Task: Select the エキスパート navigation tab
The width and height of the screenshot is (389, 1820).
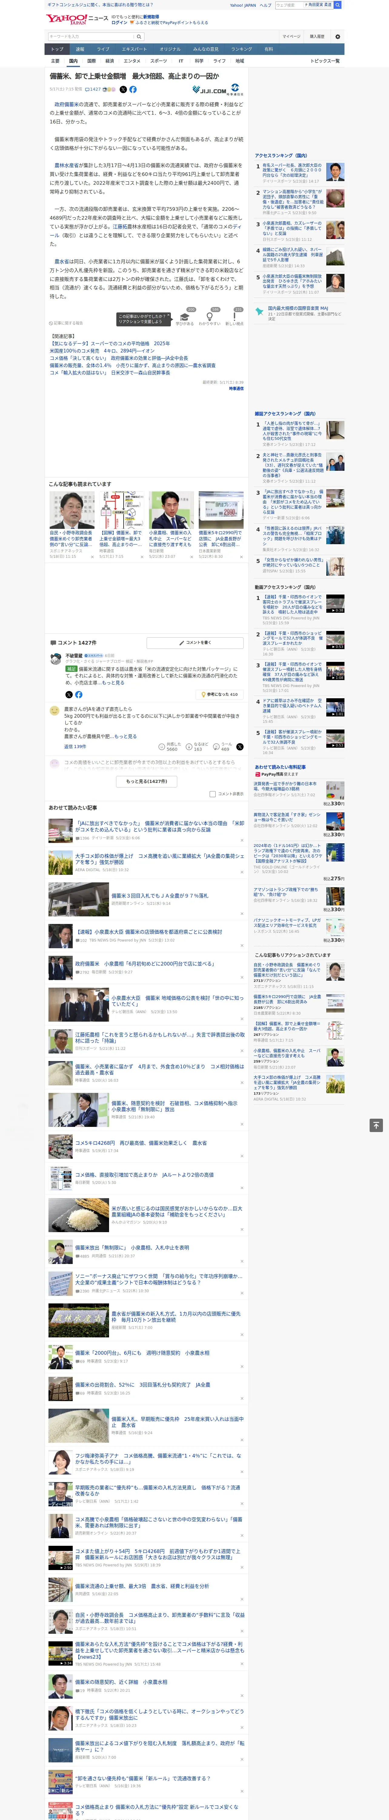Action: tap(134, 49)
